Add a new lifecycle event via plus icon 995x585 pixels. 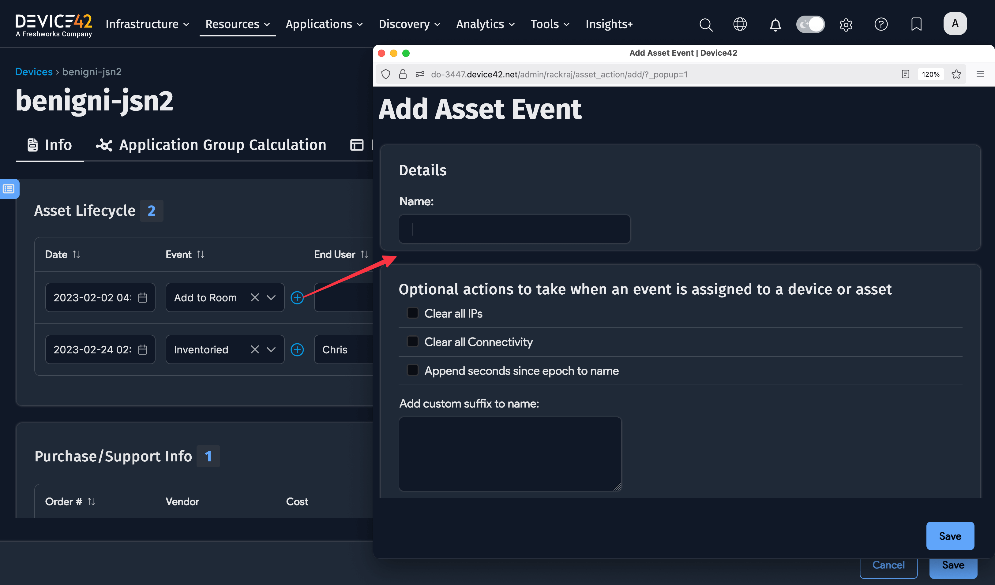pyautogui.click(x=297, y=297)
